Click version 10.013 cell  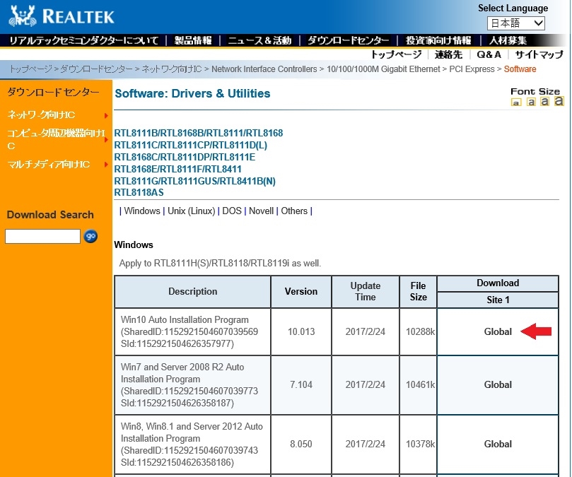pyautogui.click(x=301, y=331)
